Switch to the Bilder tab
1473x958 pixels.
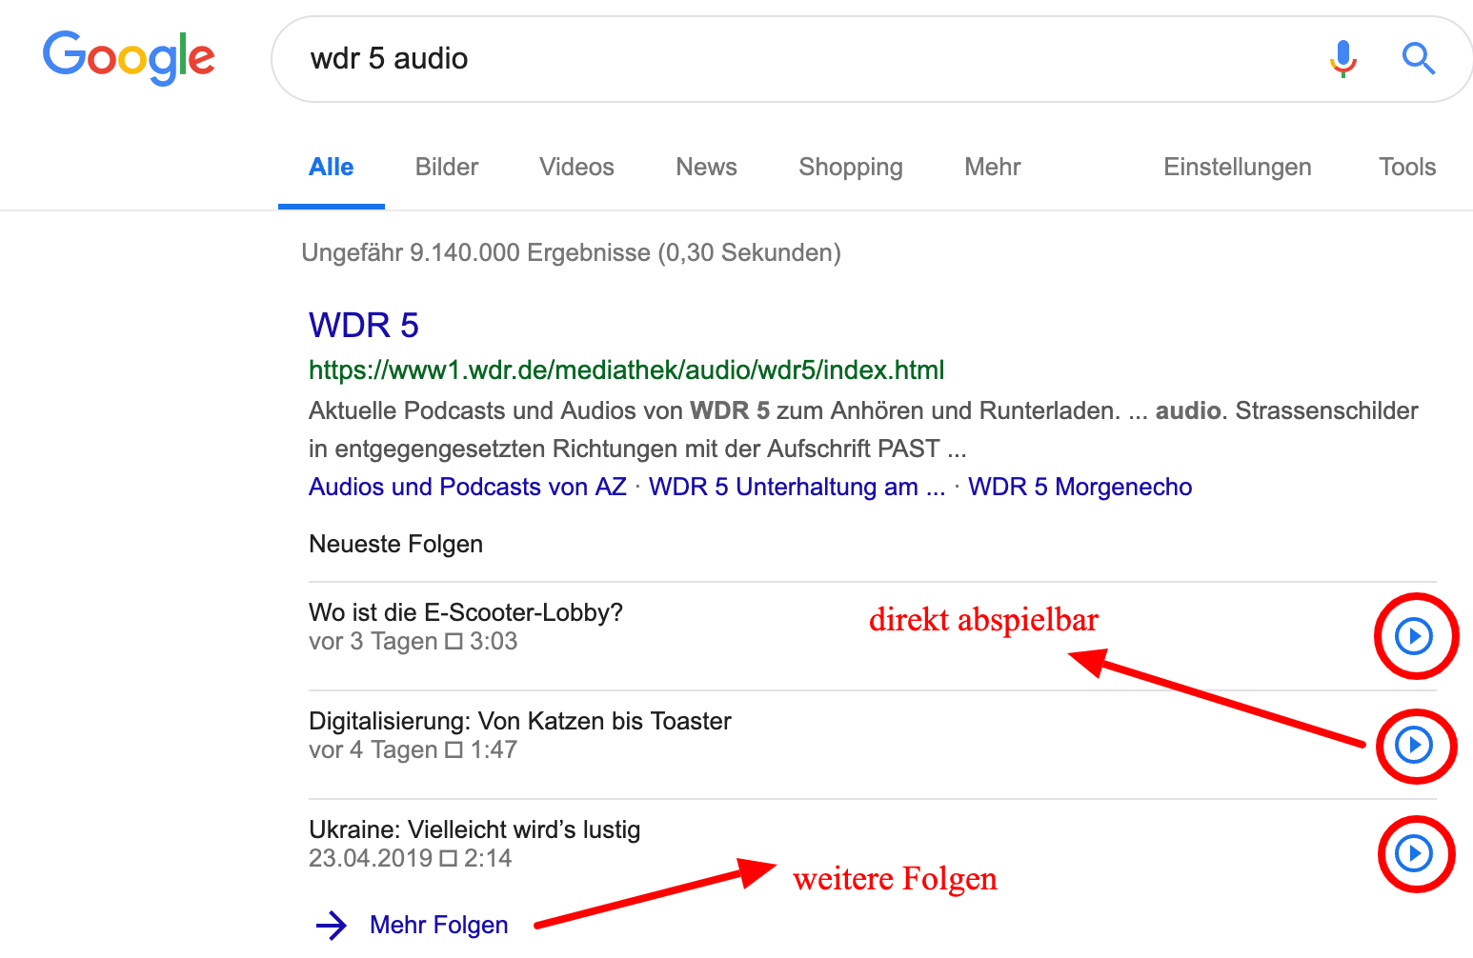[447, 168]
